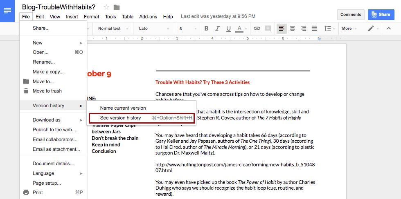The image size is (401, 199).
Task: Click the Move to... folder icon
Action: (x=26, y=82)
